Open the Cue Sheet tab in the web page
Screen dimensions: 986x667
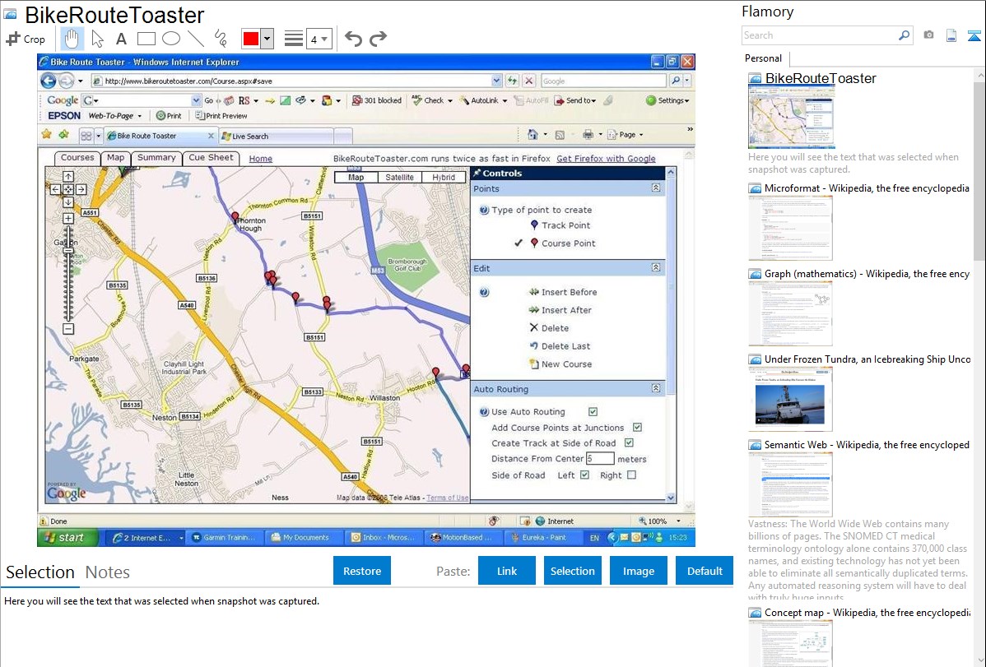tap(211, 158)
